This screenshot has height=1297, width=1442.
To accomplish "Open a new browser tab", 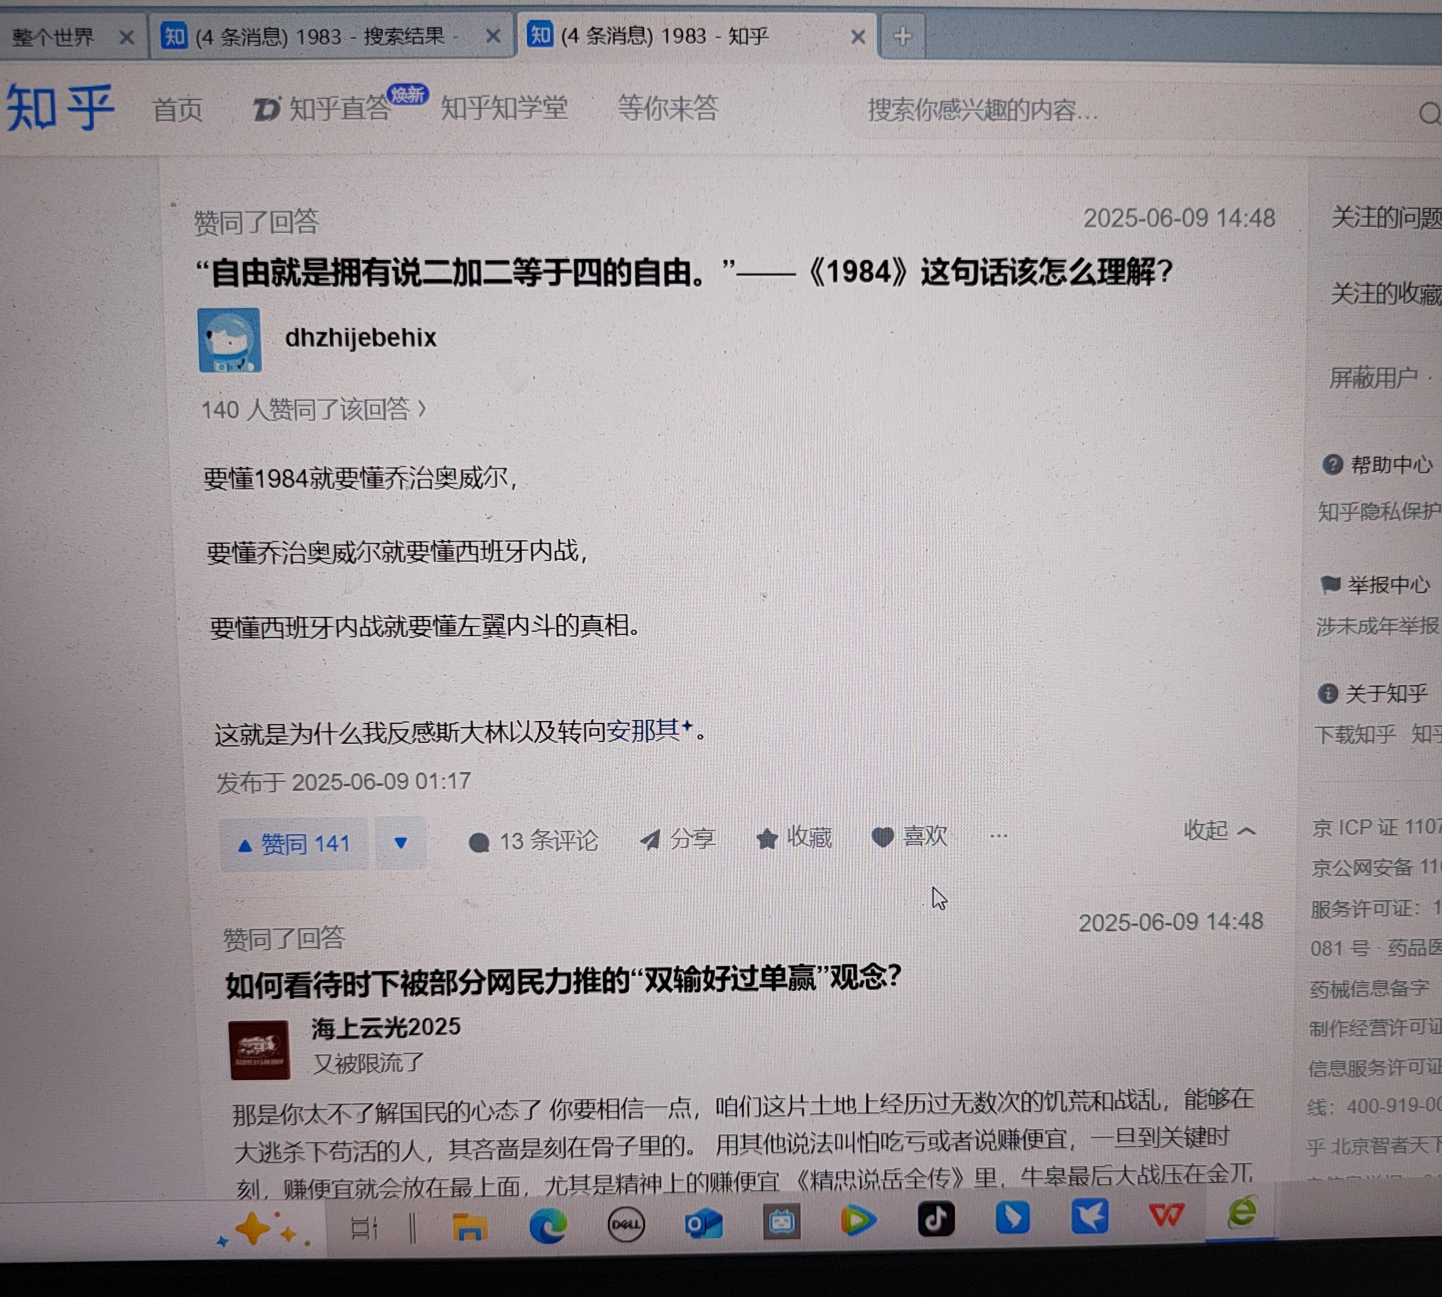I will click(x=902, y=36).
